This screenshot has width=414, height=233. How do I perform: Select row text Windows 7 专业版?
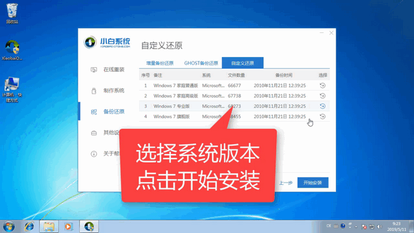(171, 106)
